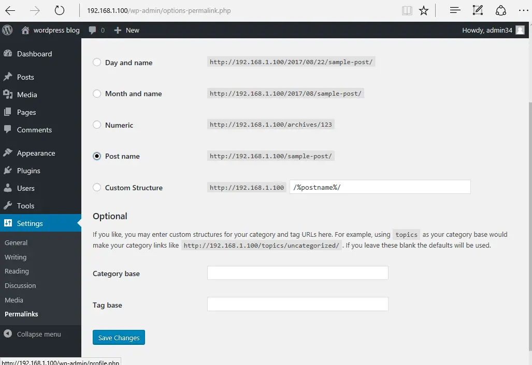Select the Post name radio button
The image size is (532, 365).
click(x=97, y=156)
